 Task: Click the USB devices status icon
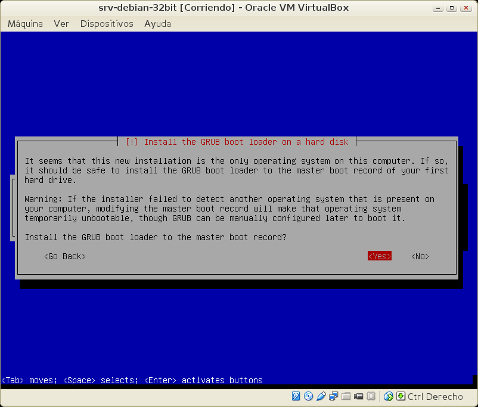pos(321,396)
